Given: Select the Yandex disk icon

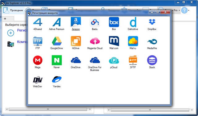Looking at the screenshot, I should point(57,79).
